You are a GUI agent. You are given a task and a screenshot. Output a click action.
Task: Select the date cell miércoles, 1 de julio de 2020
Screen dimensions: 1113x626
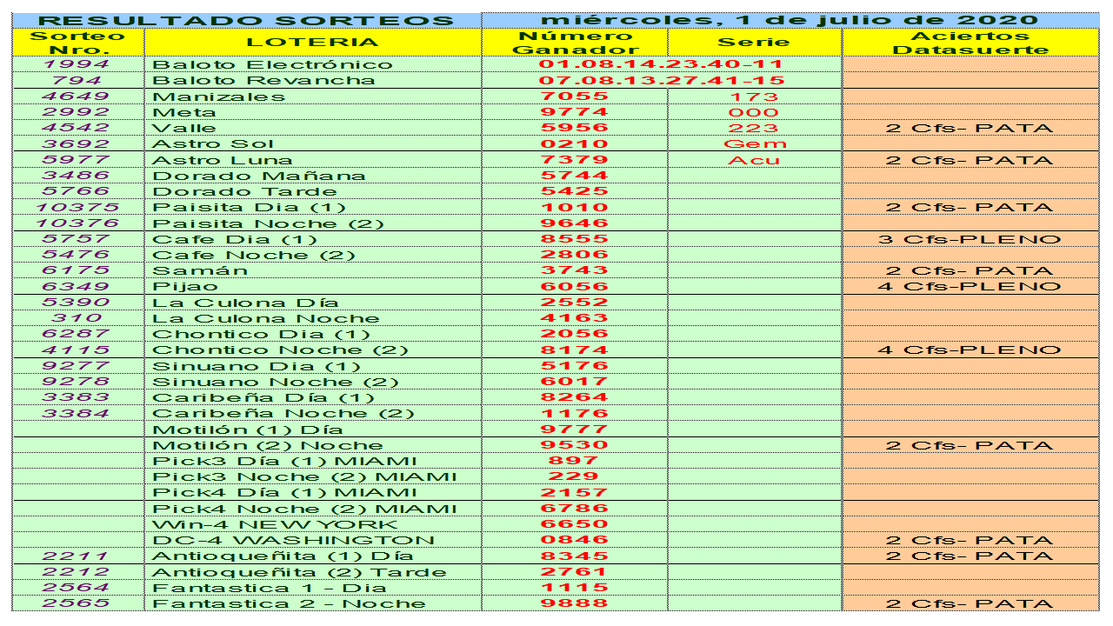click(x=790, y=20)
